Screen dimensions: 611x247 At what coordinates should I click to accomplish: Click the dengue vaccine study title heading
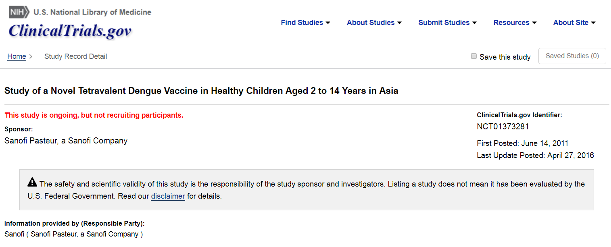[x=201, y=91]
